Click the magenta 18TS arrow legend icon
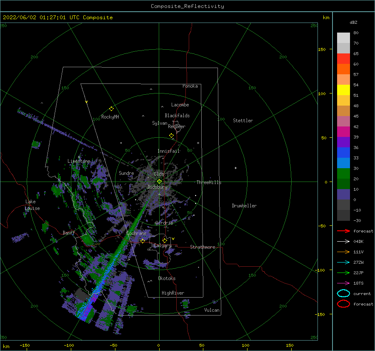 (x=343, y=283)
